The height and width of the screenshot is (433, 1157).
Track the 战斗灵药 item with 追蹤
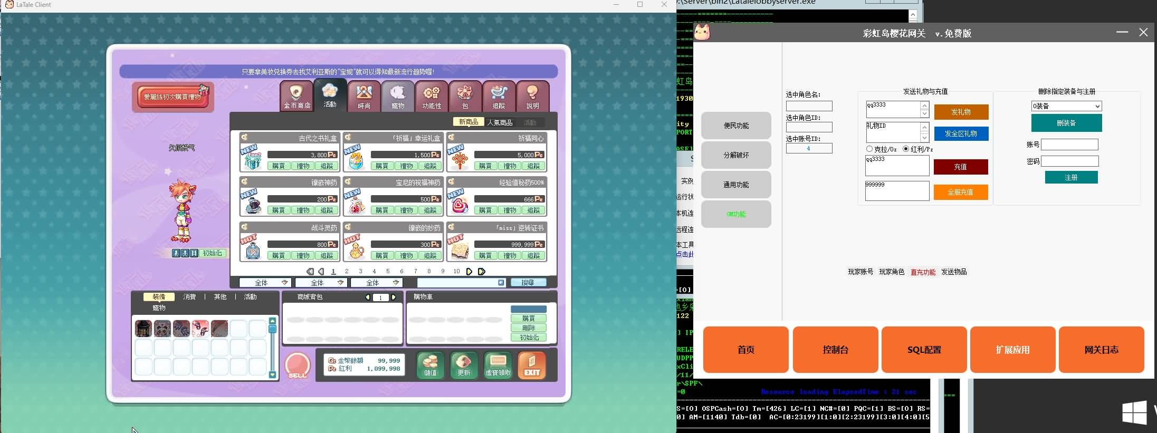click(x=327, y=255)
